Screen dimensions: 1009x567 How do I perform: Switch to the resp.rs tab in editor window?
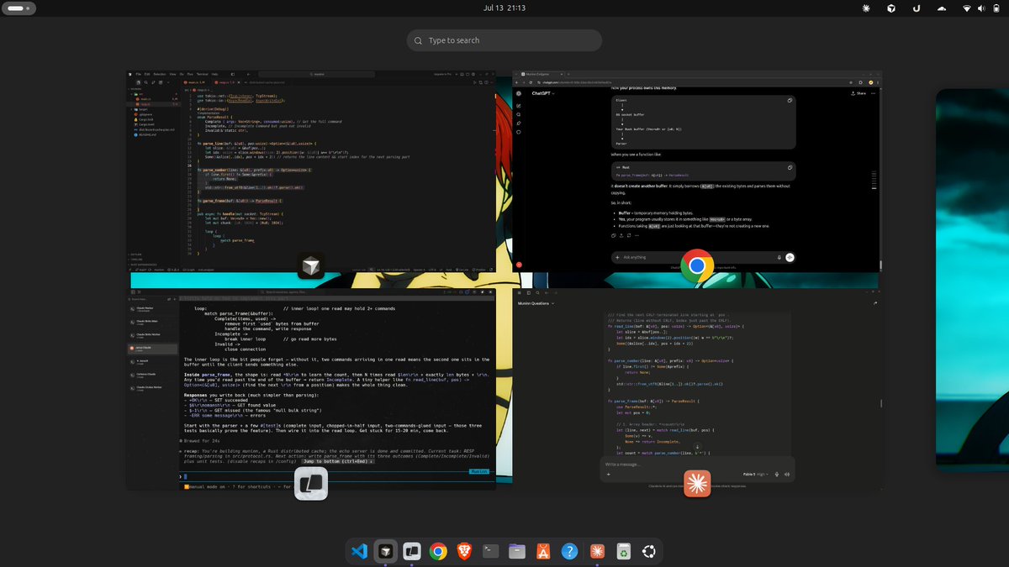(229, 82)
